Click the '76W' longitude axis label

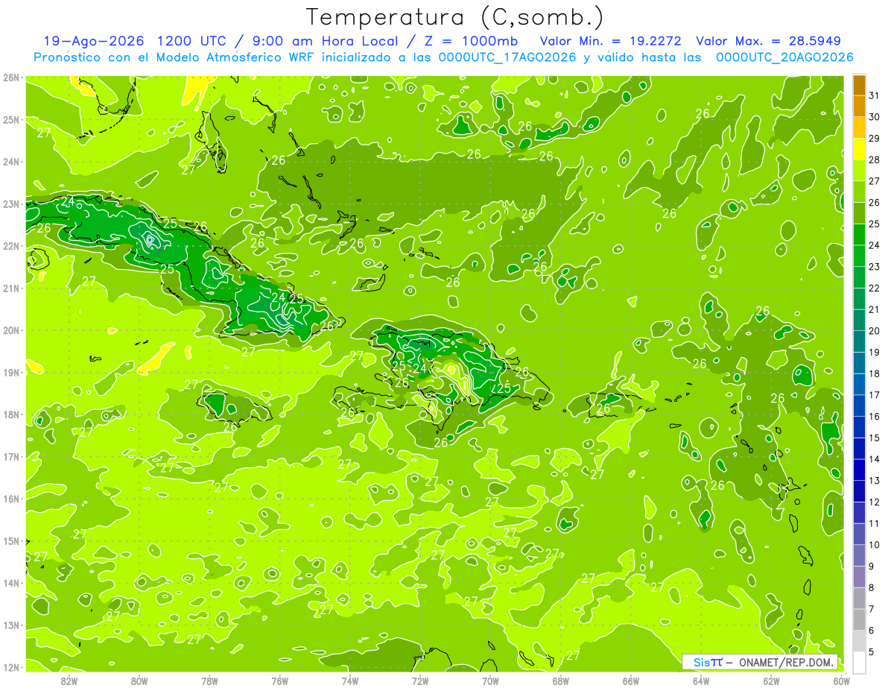pos(280,681)
